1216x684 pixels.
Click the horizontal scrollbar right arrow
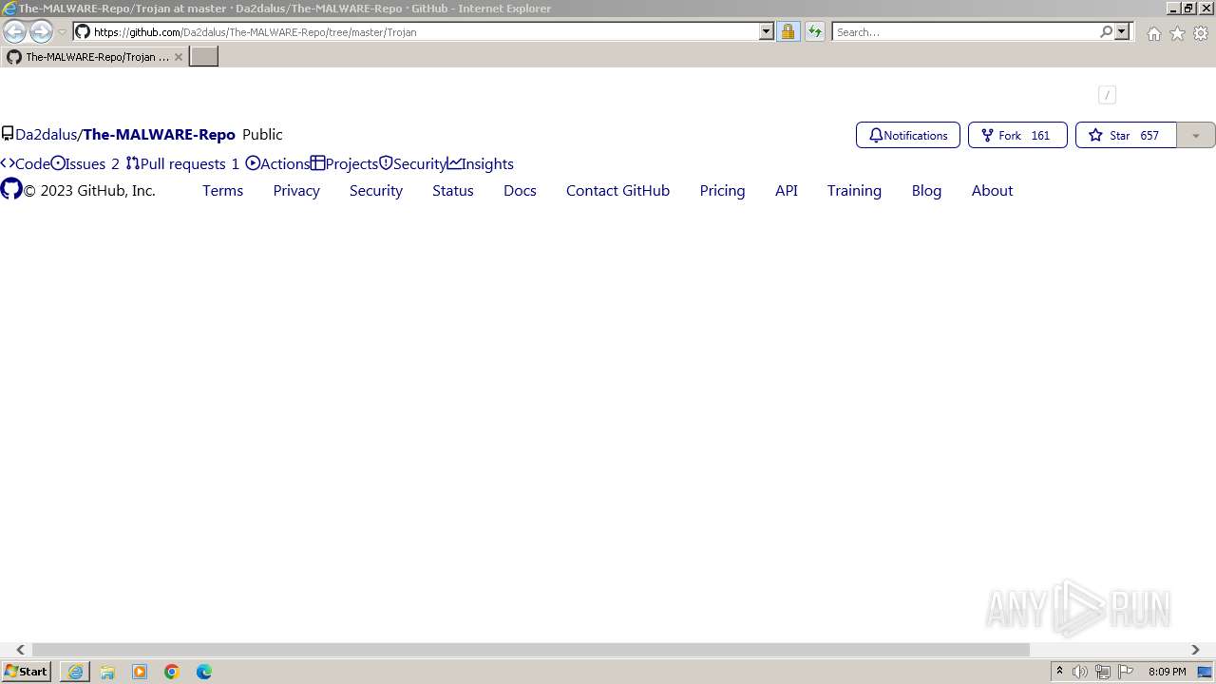1195,650
